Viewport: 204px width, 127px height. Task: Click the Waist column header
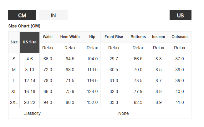click(x=48, y=37)
